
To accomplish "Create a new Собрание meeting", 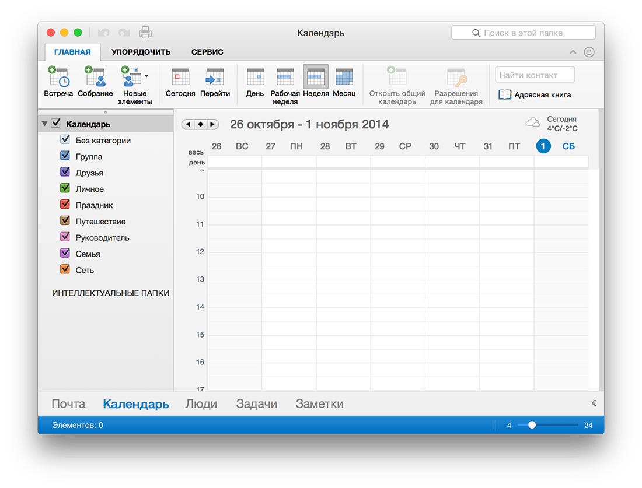I will pos(95,82).
